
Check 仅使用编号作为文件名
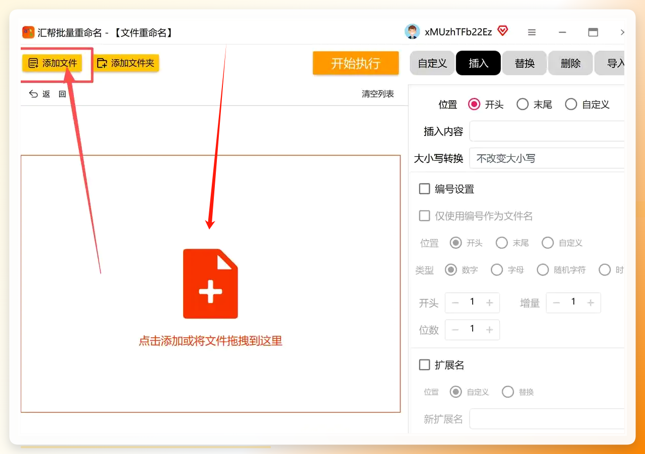tap(425, 216)
